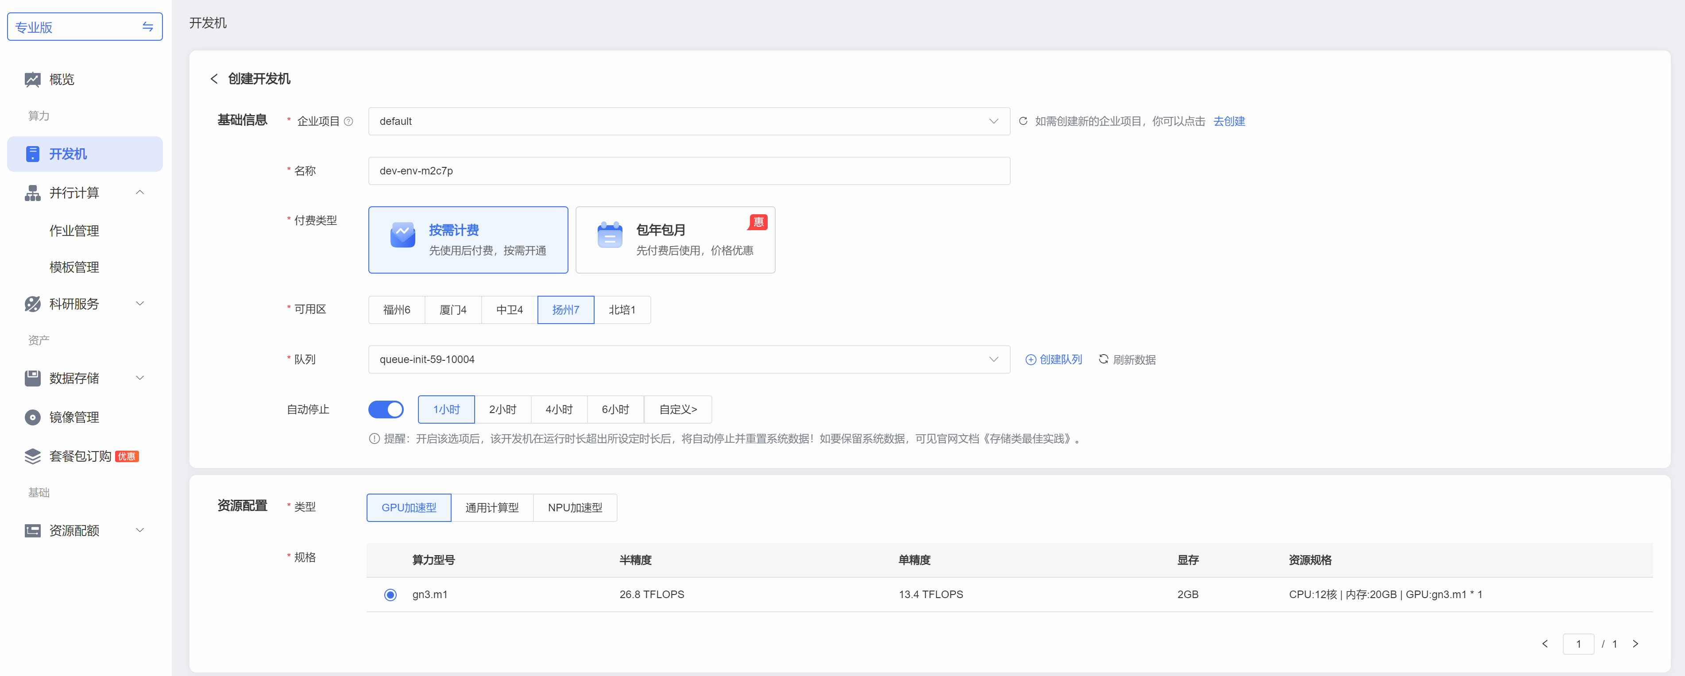Select the 厦门4 availability zone

click(x=452, y=310)
